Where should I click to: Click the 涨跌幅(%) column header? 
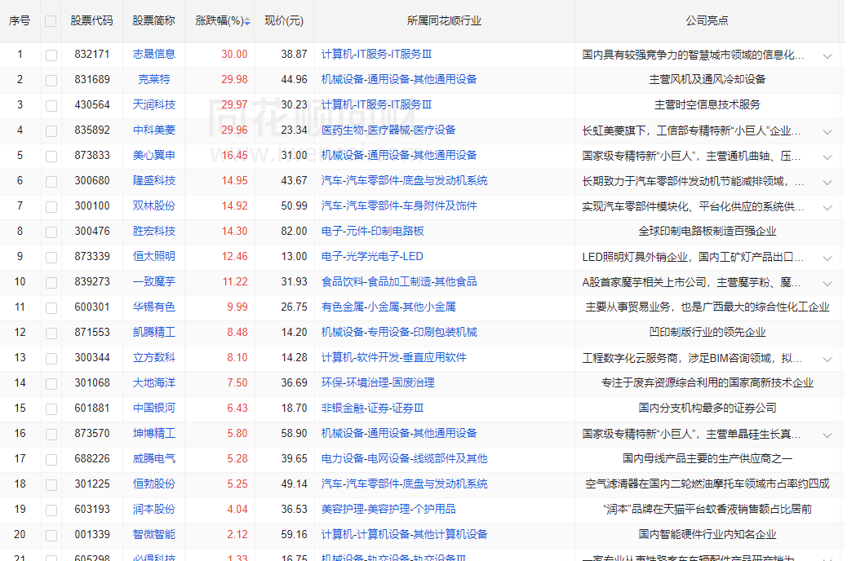220,20
